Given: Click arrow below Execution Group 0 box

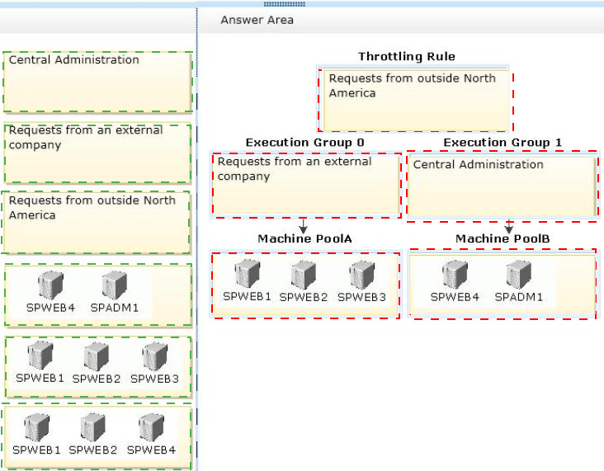Looking at the screenshot, I should coord(304,225).
